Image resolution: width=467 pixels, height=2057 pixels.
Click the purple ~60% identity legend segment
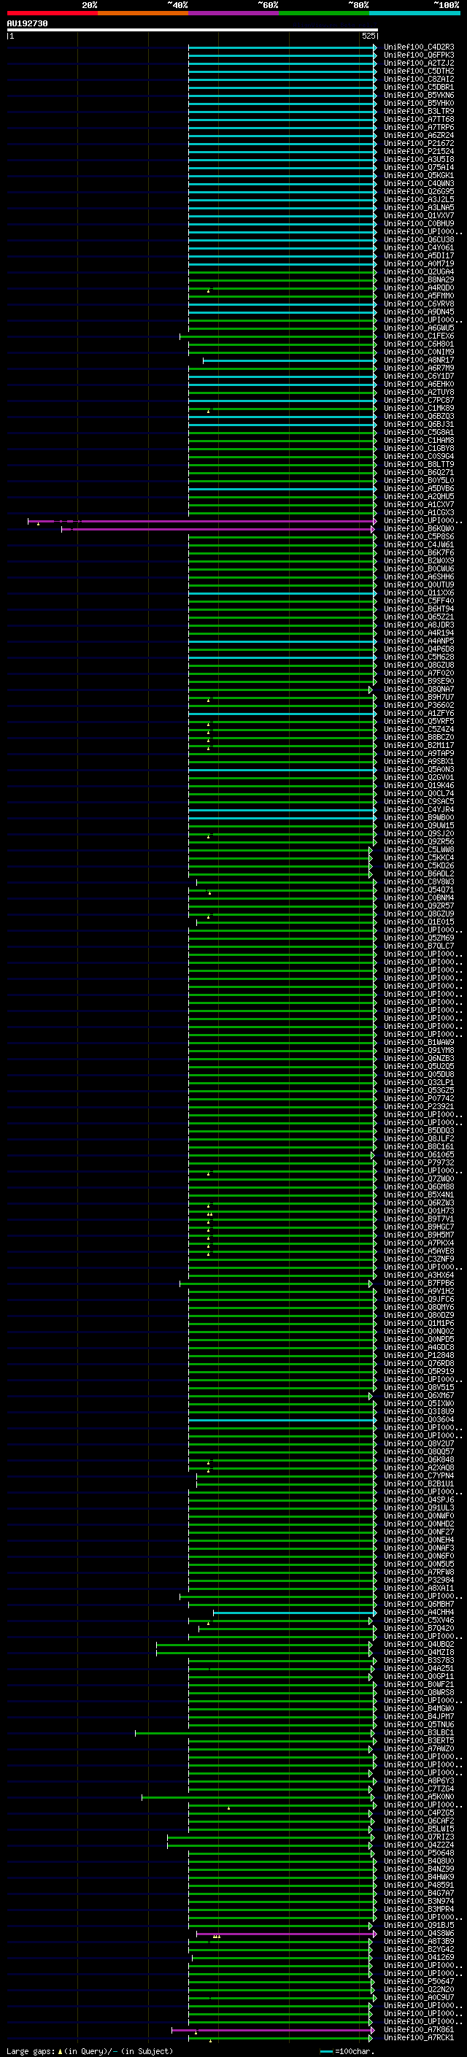(x=234, y=13)
